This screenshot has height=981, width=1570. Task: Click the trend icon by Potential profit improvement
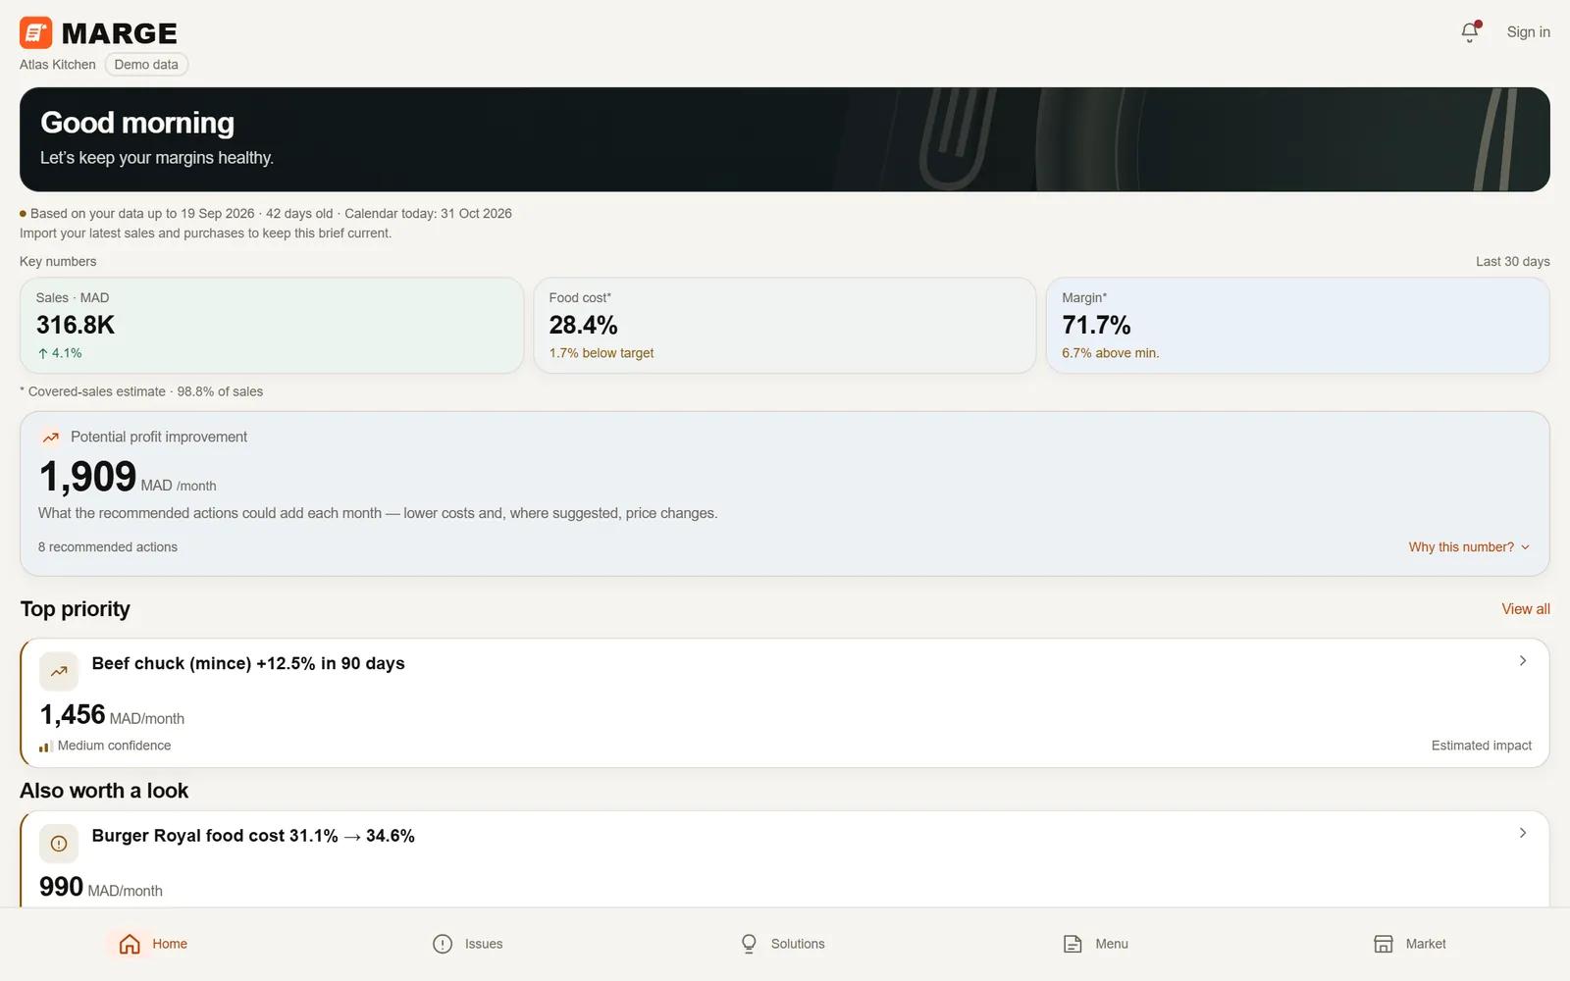tap(51, 438)
